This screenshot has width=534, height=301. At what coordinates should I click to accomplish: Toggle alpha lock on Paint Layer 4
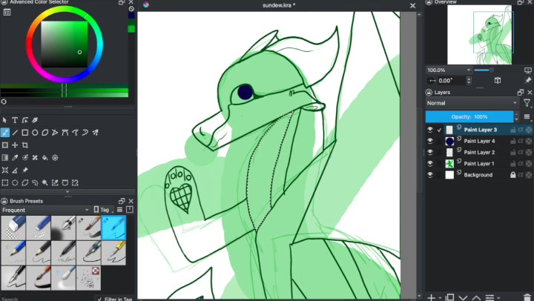(521, 141)
